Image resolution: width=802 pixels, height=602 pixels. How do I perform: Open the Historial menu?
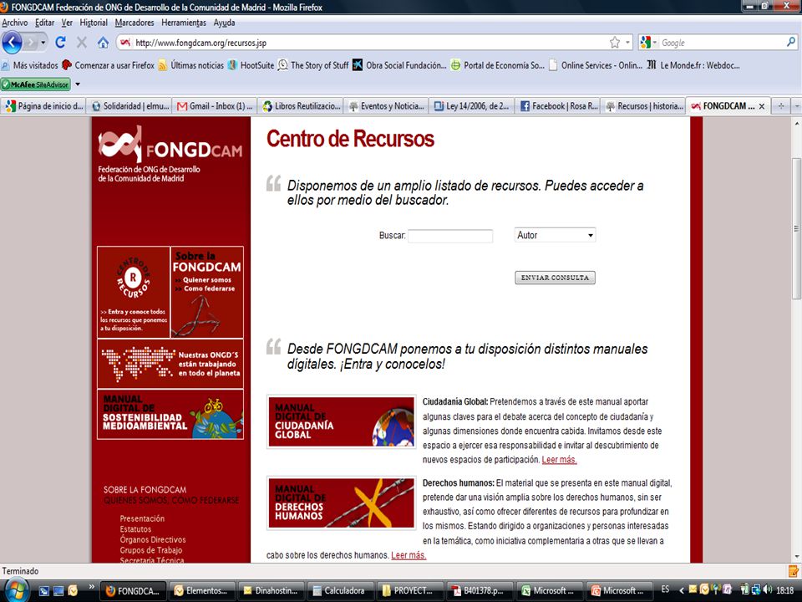(94, 23)
